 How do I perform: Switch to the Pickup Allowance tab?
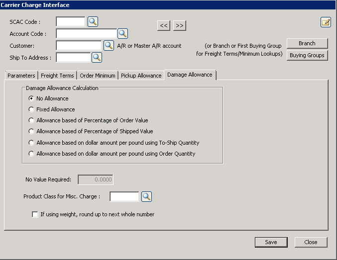(141, 76)
